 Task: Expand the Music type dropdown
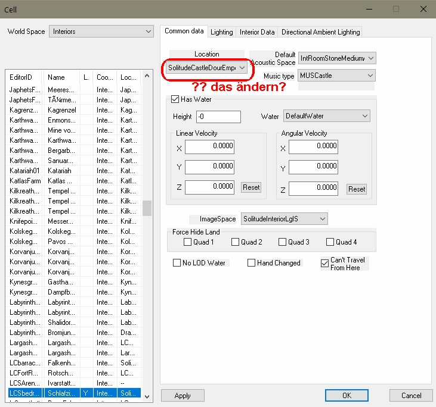click(337, 76)
